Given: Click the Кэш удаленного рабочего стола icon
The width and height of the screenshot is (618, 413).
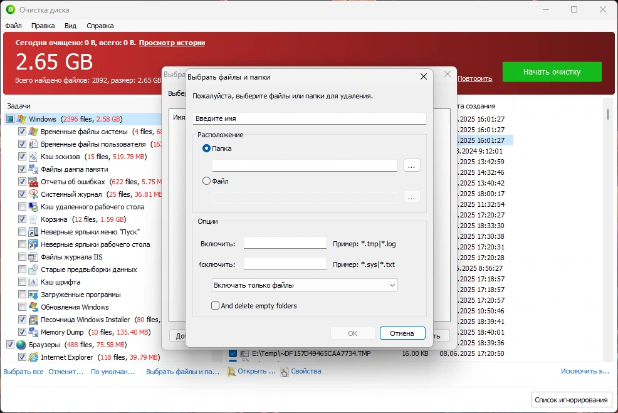Looking at the screenshot, I should [33, 207].
